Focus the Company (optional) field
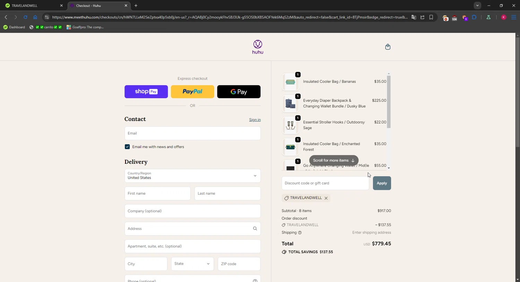The height and width of the screenshot is (282, 520). point(192,211)
